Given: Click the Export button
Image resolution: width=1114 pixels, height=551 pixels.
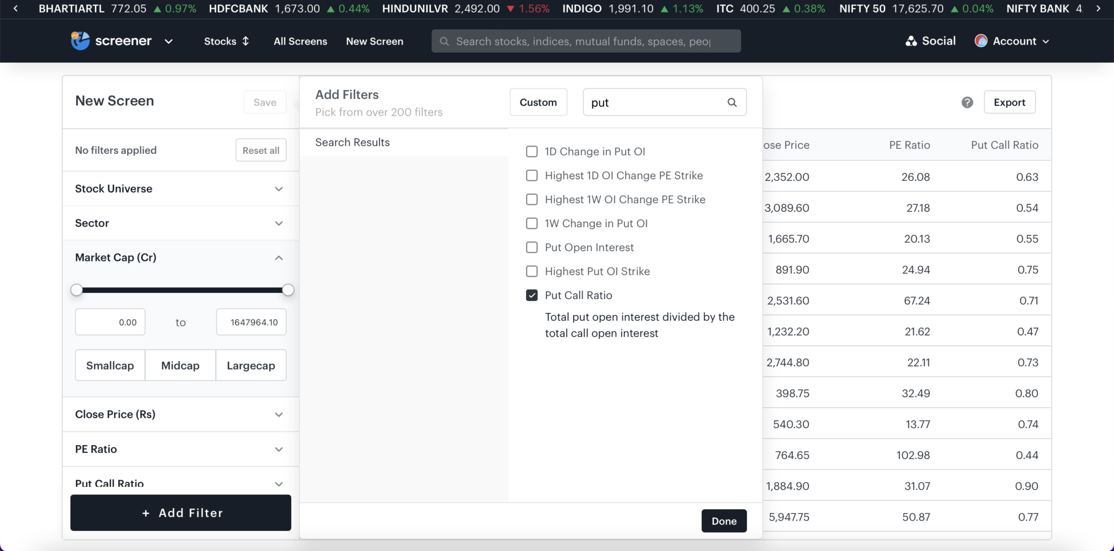Looking at the screenshot, I should [1009, 102].
